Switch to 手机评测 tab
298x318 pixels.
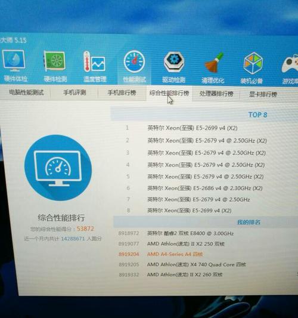(x=74, y=93)
